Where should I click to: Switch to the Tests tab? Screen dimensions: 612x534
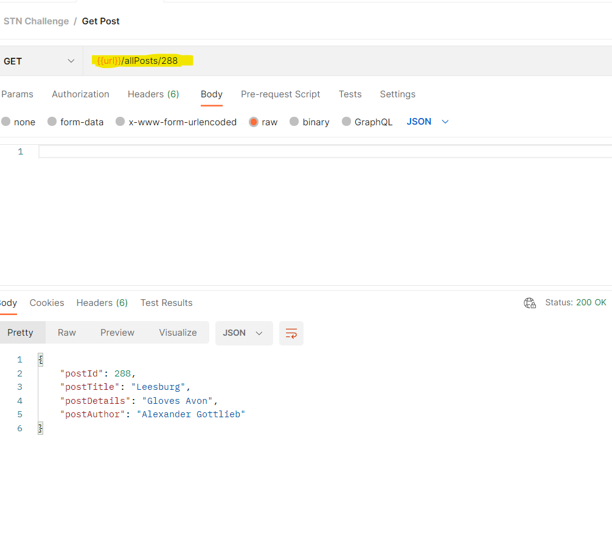tap(350, 94)
